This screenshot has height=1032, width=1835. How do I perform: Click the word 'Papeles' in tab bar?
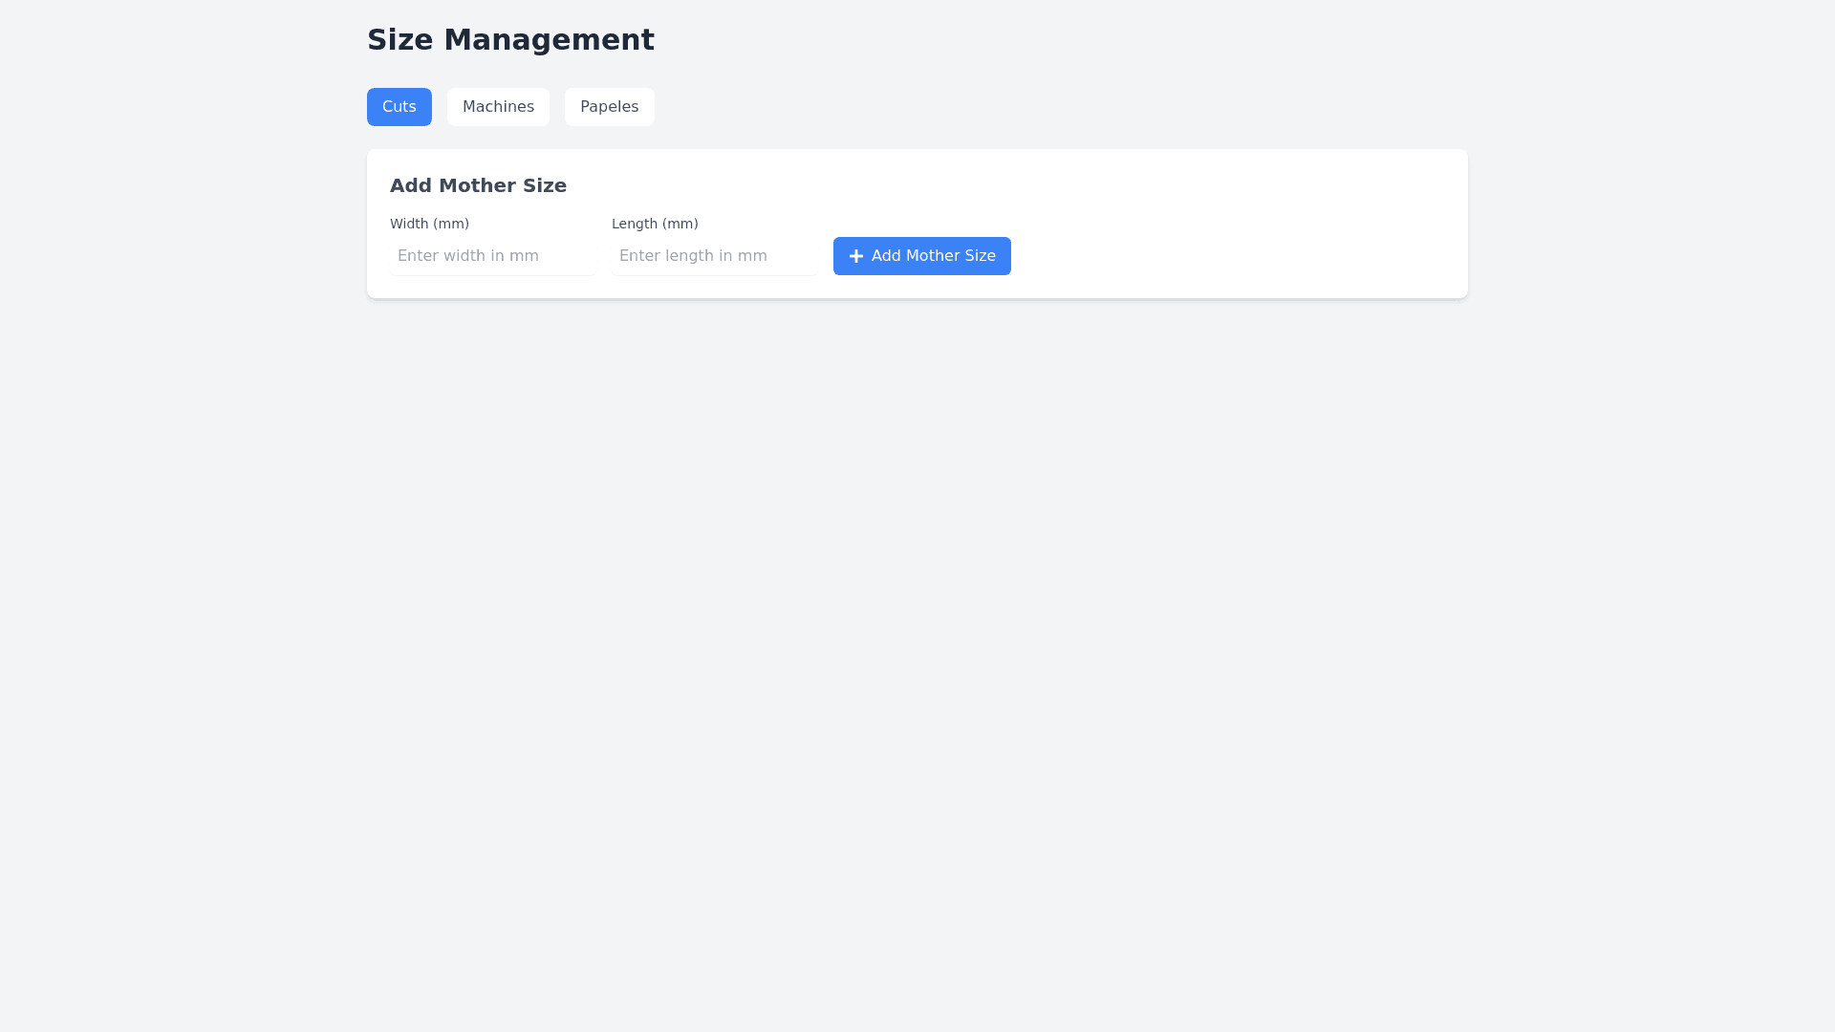(x=609, y=107)
